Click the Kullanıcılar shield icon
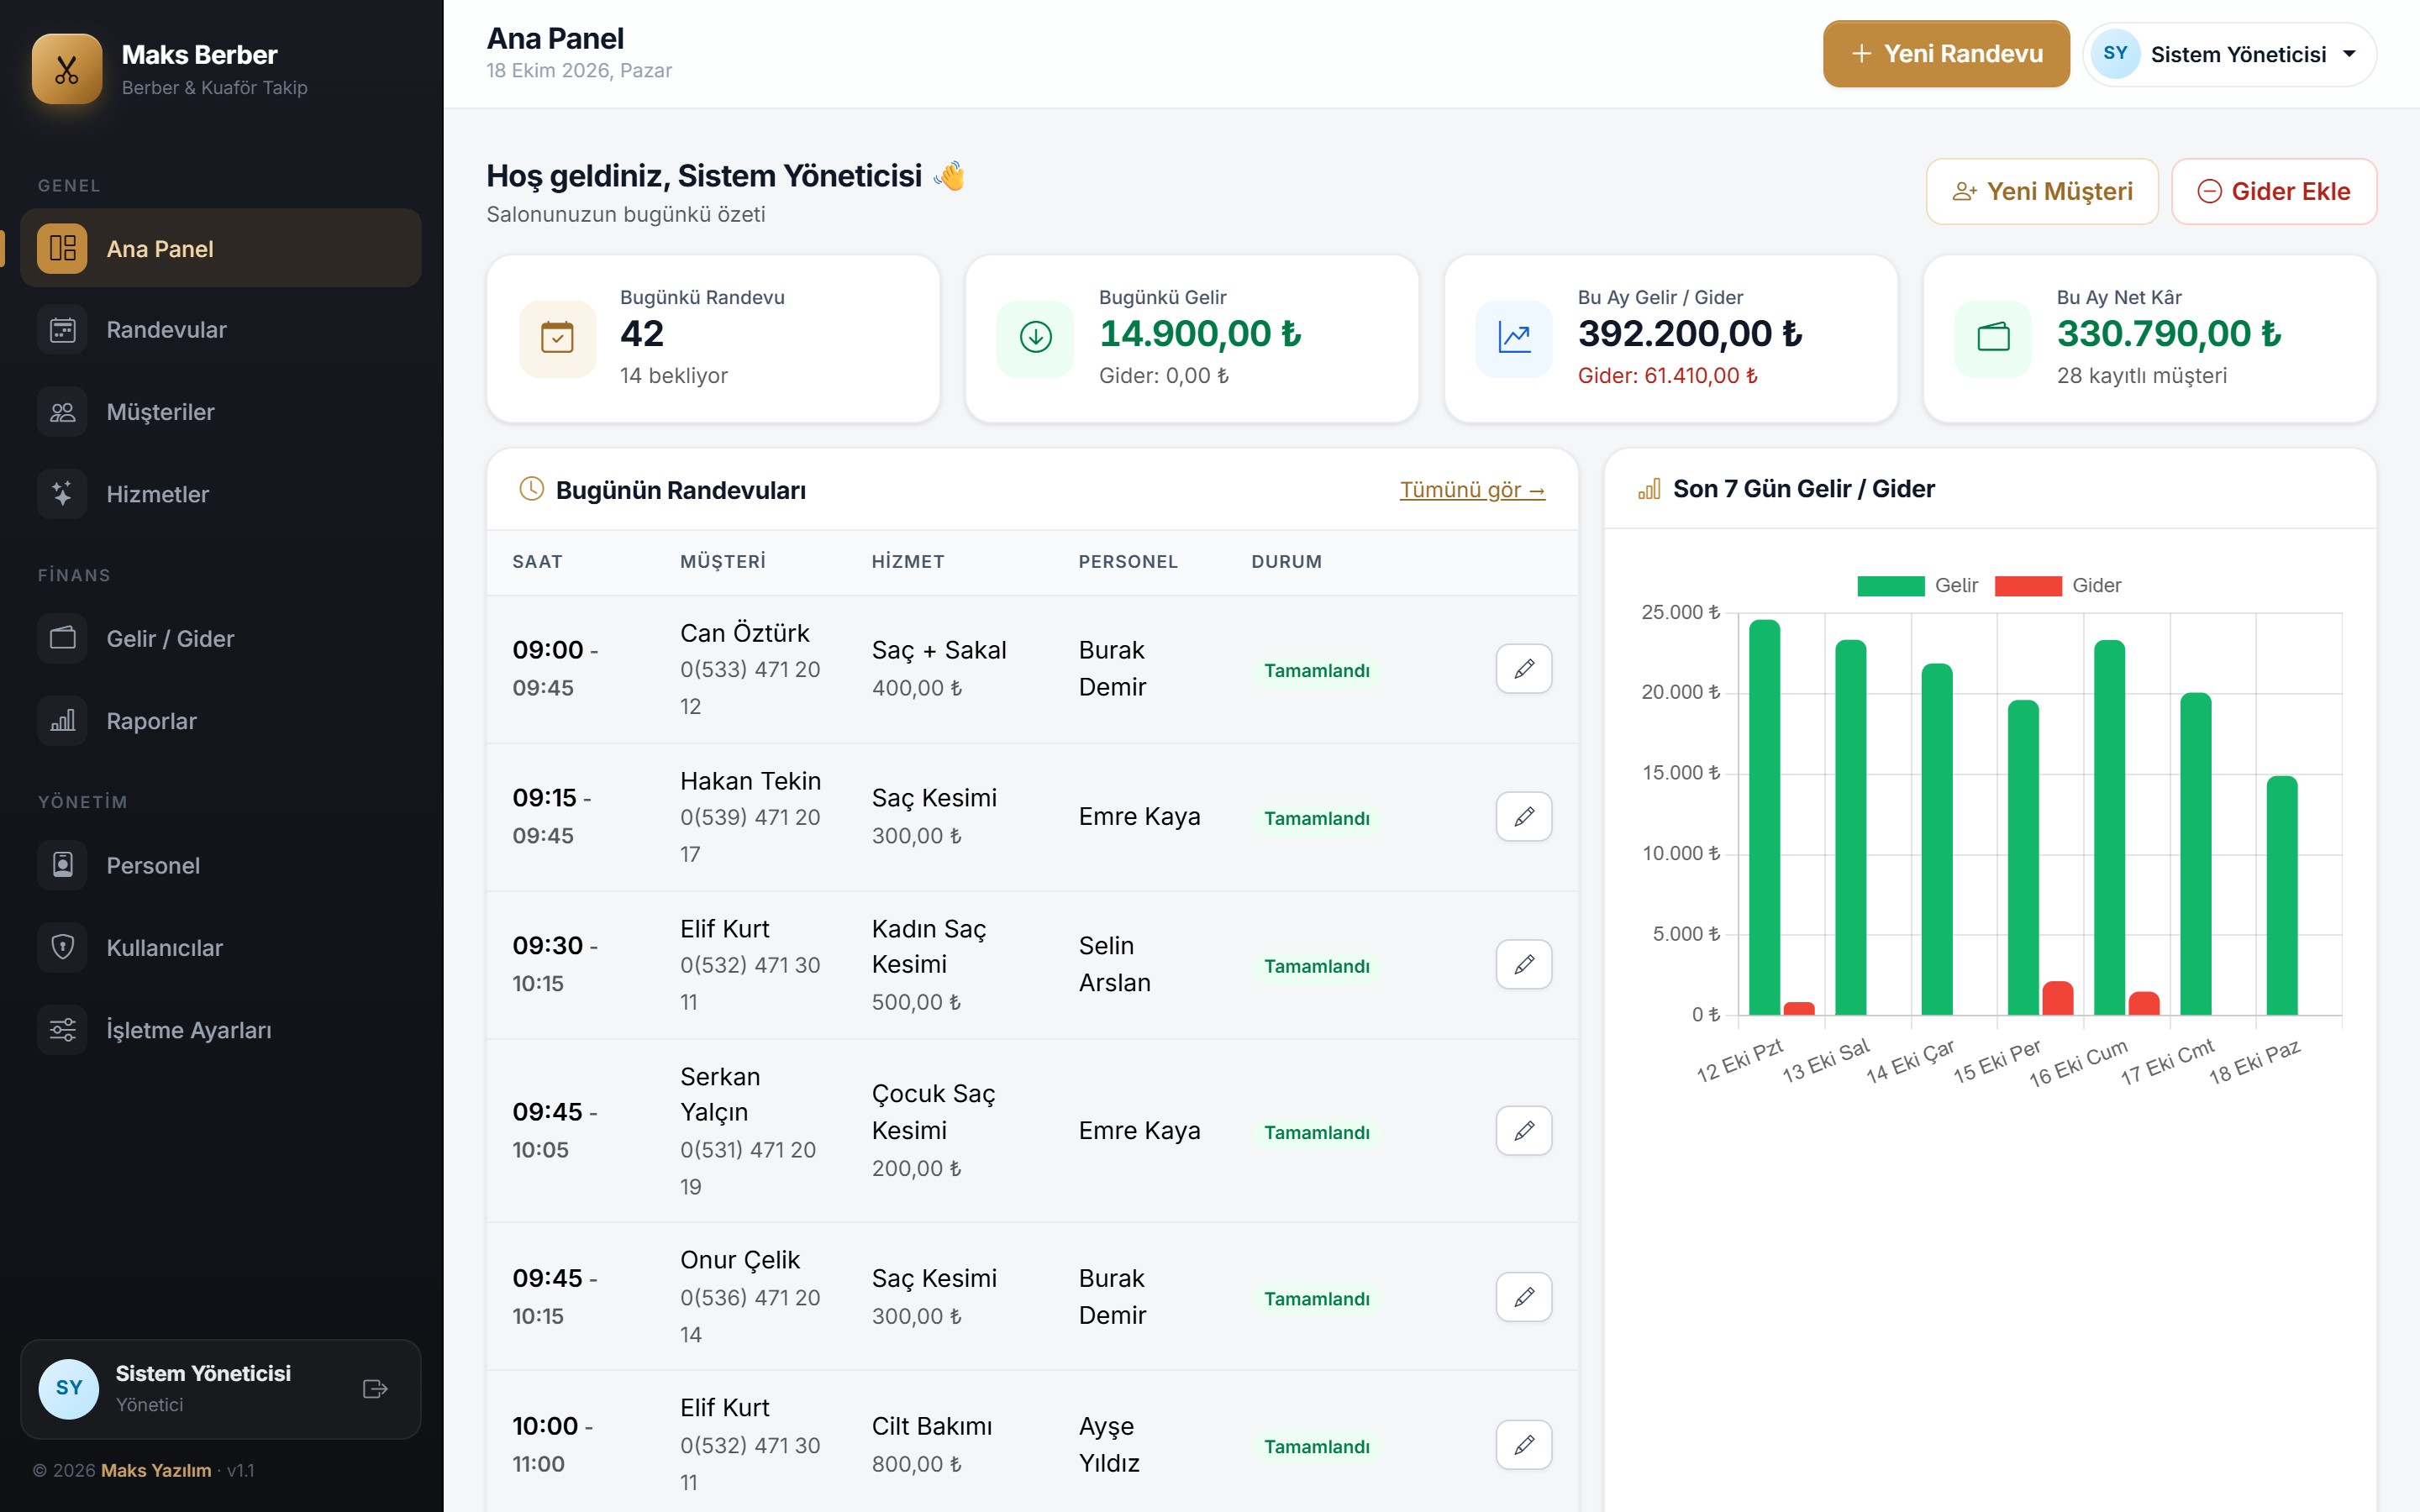Screen dimensions: 2420x1512 click(63, 947)
